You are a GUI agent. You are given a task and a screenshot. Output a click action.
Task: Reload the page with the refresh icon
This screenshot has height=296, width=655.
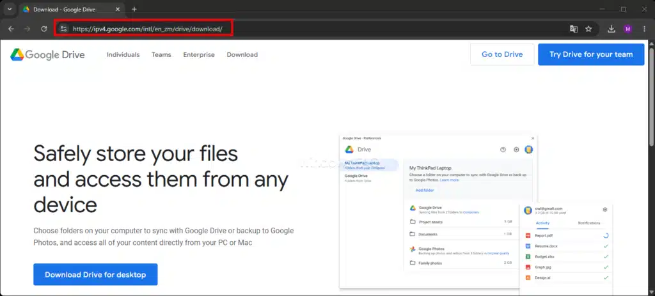(x=44, y=29)
